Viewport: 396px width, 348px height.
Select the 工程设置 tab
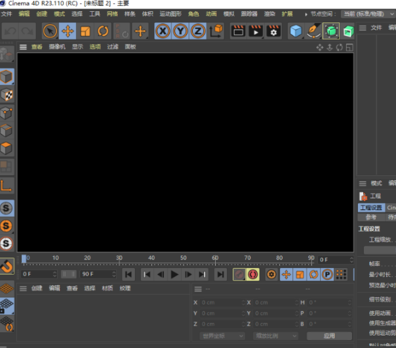(371, 207)
